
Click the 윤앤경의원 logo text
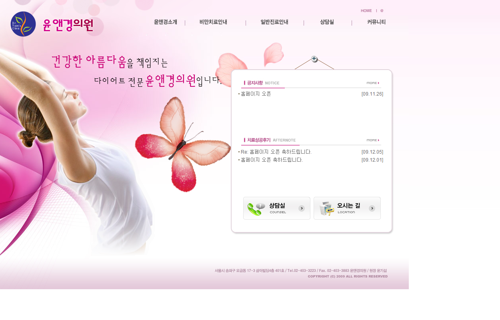click(68, 25)
